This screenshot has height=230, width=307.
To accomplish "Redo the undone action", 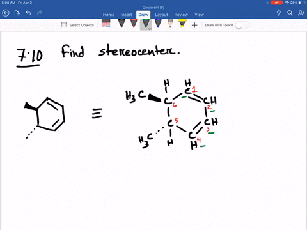I will pos(40,13).
